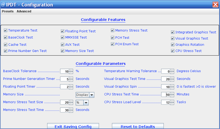Increase CPU Stress Load Level value
220x129 pixels.
(x=172, y=101)
